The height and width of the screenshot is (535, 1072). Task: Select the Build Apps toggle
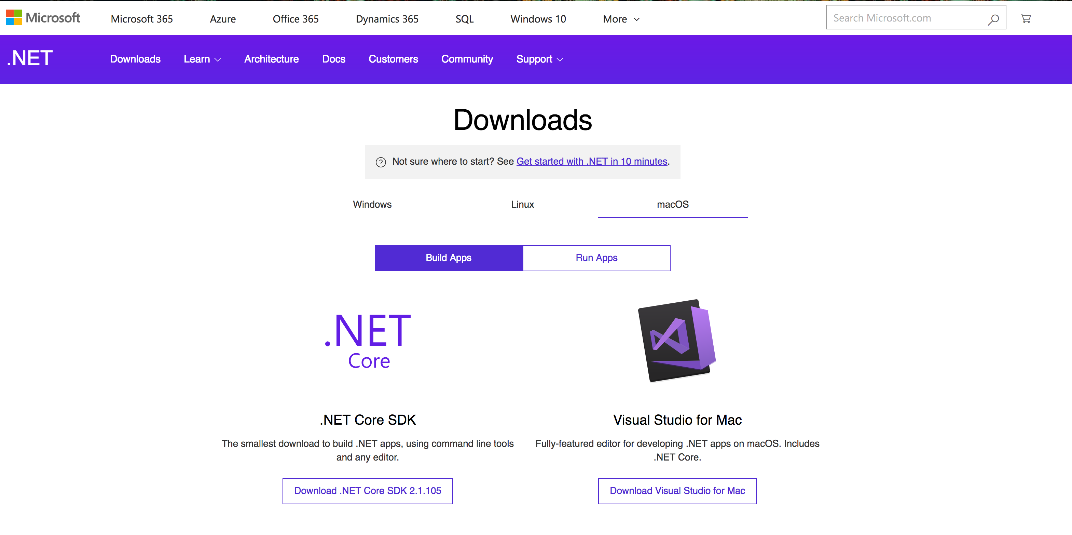[449, 258]
